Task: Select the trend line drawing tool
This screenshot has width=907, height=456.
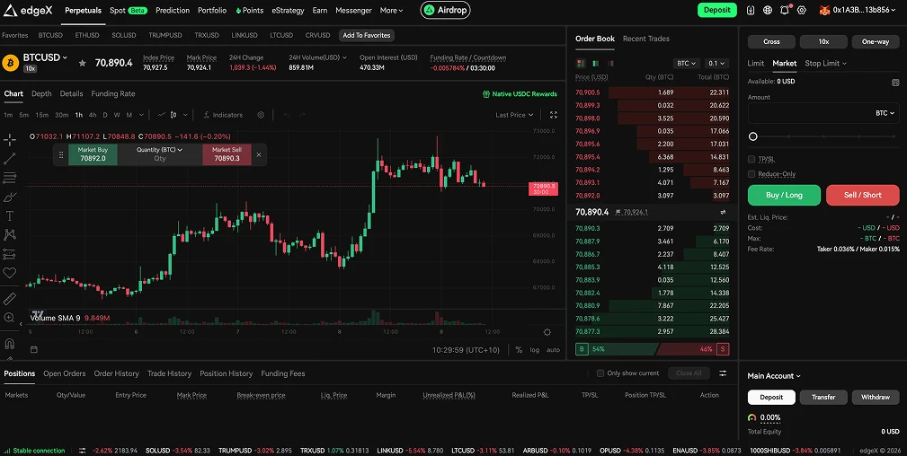Action: (x=10, y=158)
